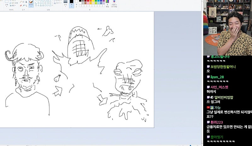Pick the Color picker eyedropper tool
The width and height of the screenshot is (252, 146).
click(x=23, y=5)
